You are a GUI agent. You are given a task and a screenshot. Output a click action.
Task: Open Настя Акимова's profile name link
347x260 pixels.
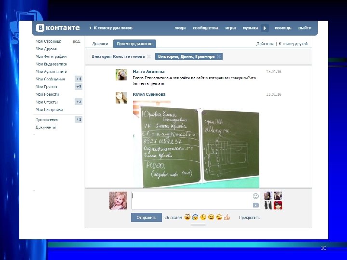click(148, 72)
